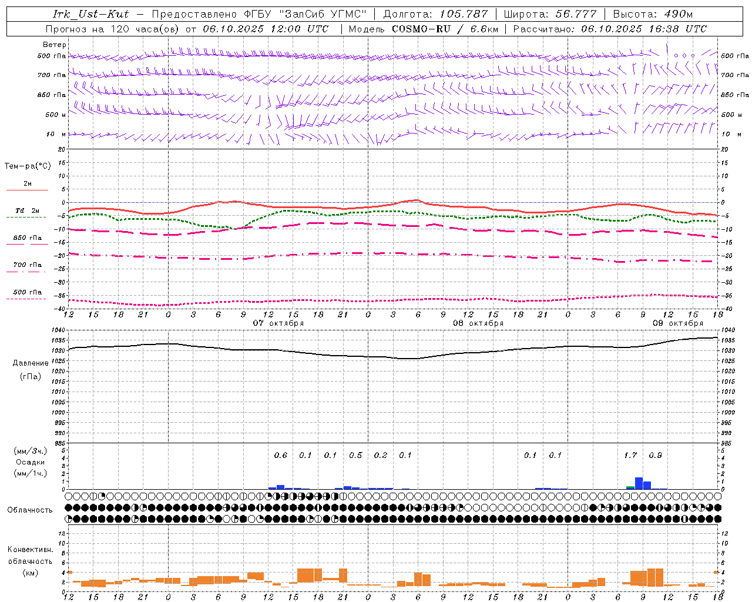Click the 09 октября date label
The height and width of the screenshot is (602, 752).
[678, 323]
